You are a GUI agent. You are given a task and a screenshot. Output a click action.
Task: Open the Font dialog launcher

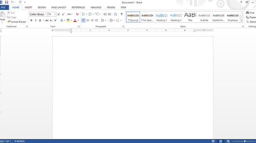tap(79, 26)
